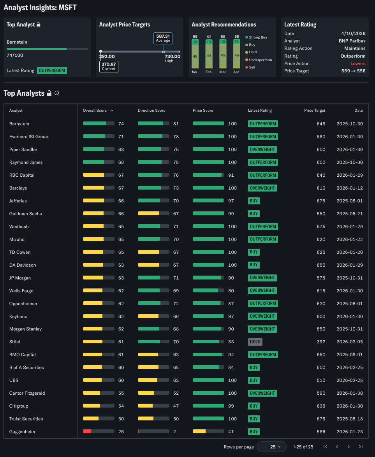This screenshot has width=375, height=457.
Task: Select the Wedbush analyst row
Action: pos(186,227)
